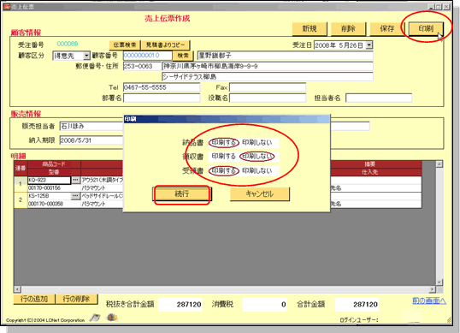Select 印刷する for 領収書
Image resolution: width=460 pixels, height=333 pixels.
click(223, 156)
